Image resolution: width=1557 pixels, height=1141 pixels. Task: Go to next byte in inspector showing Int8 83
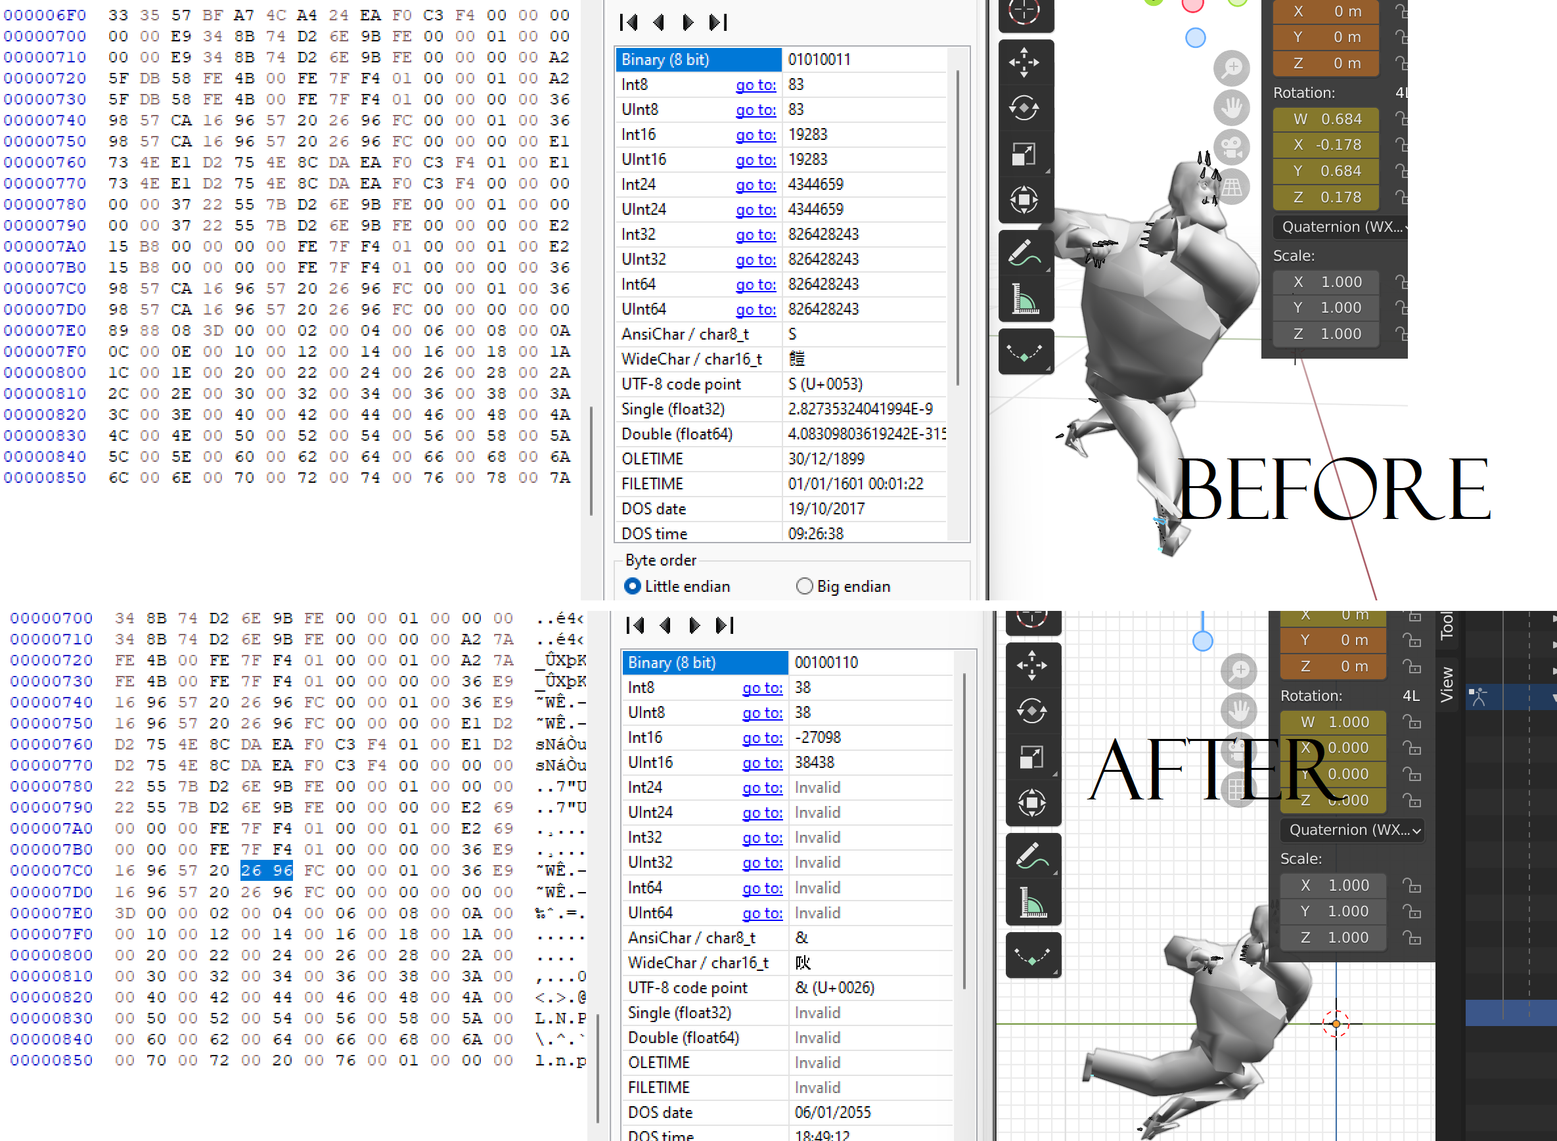click(x=688, y=23)
